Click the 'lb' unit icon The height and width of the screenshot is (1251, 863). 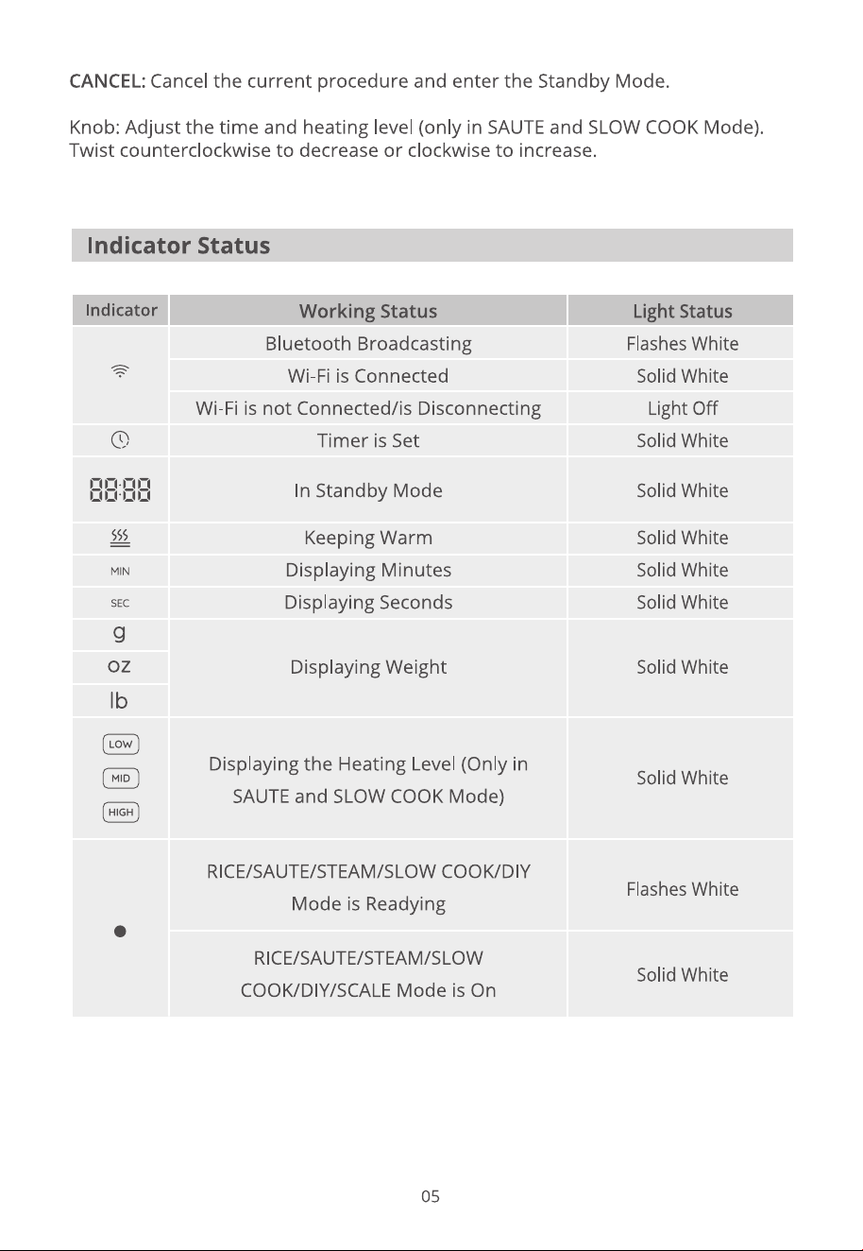pyautogui.click(x=120, y=700)
